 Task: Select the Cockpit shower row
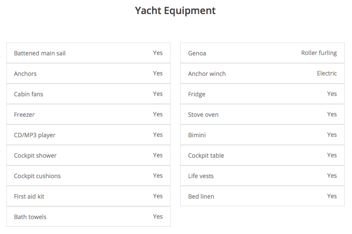pyautogui.click(x=88, y=156)
